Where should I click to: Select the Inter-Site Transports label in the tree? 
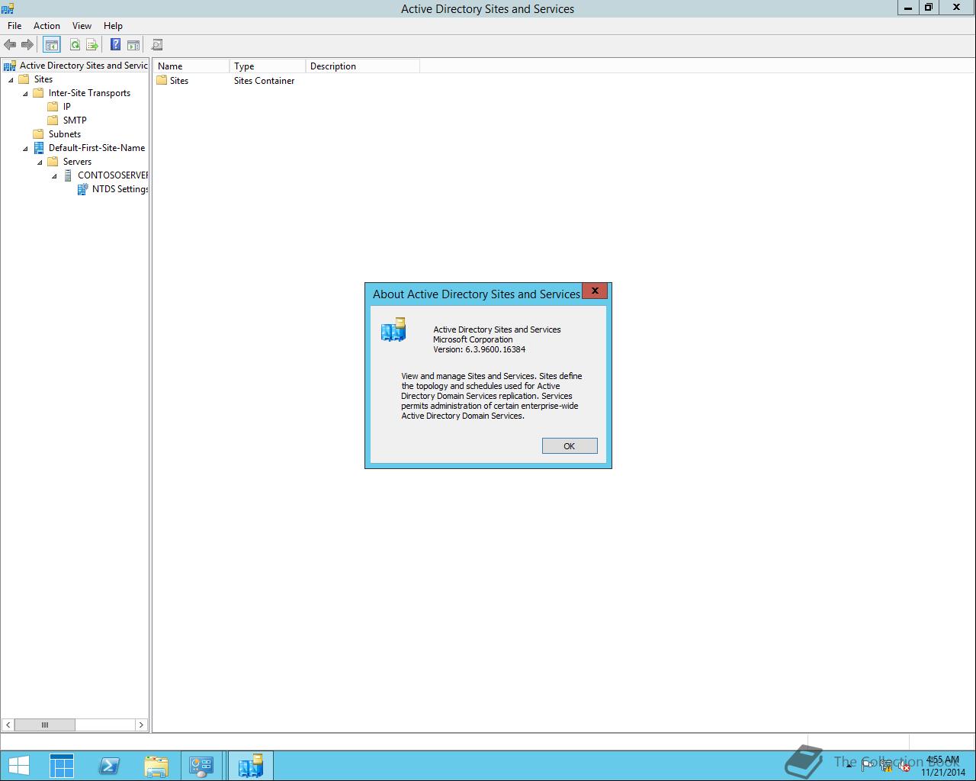(x=89, y=93)
